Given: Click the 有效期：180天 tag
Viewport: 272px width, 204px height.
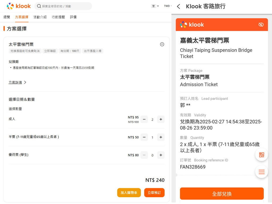Looking at the screenshot, I should click(70, 51).
